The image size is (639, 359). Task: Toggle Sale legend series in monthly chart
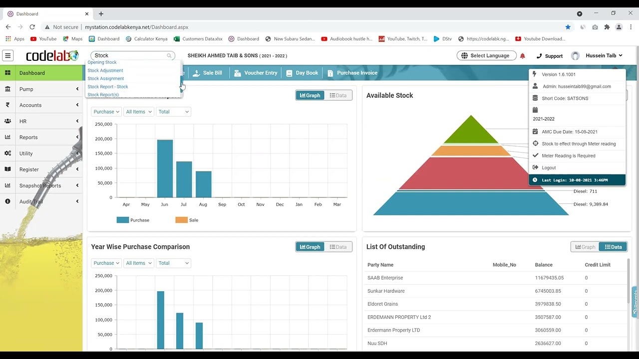[187, 220]
